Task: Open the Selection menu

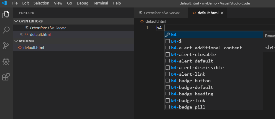Action: [x=42, y=3]
